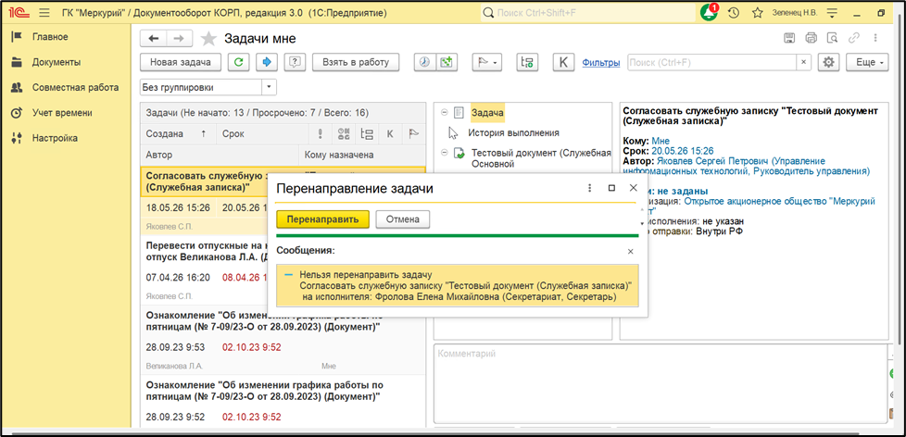The image size is (906, 437).
Task: Click the Нельзя перенаправить задачу message
Action: pos(458,286)
